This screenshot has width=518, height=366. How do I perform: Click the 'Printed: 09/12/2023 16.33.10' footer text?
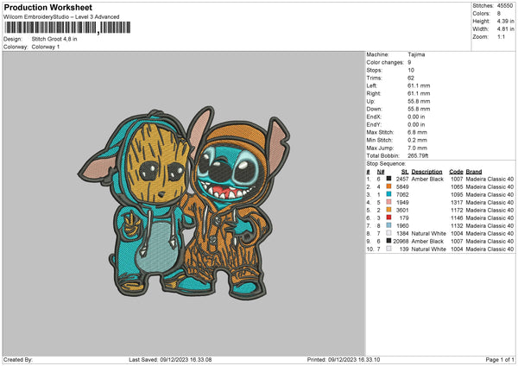click(x=344, y=360)
